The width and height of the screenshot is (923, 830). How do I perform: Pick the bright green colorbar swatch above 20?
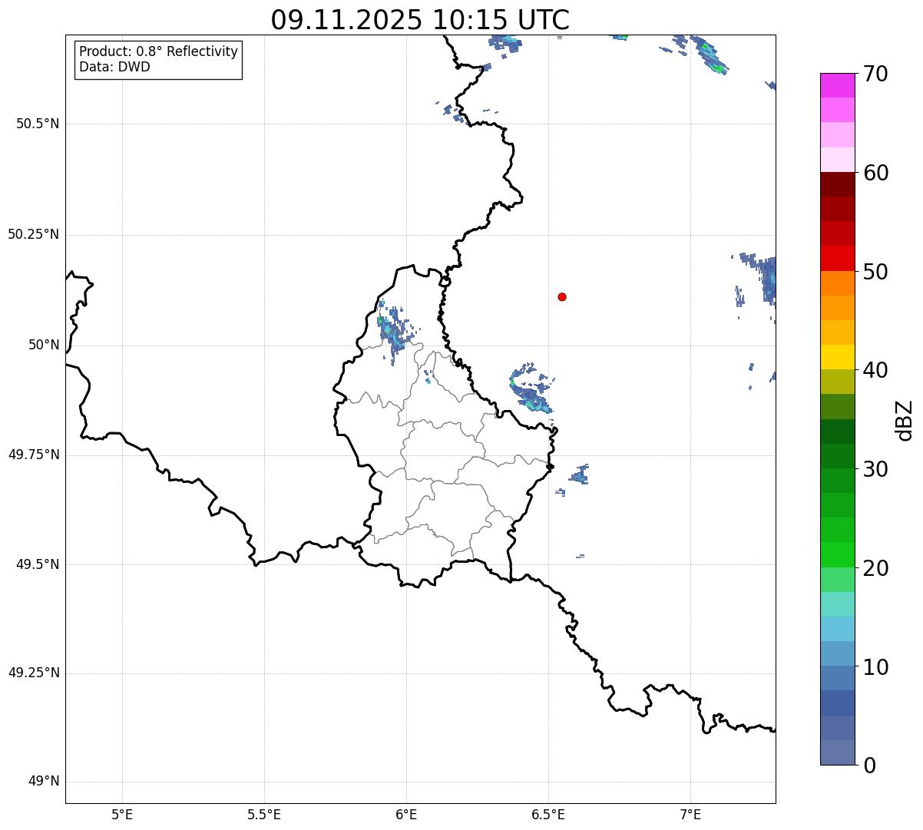click(837, 554)
